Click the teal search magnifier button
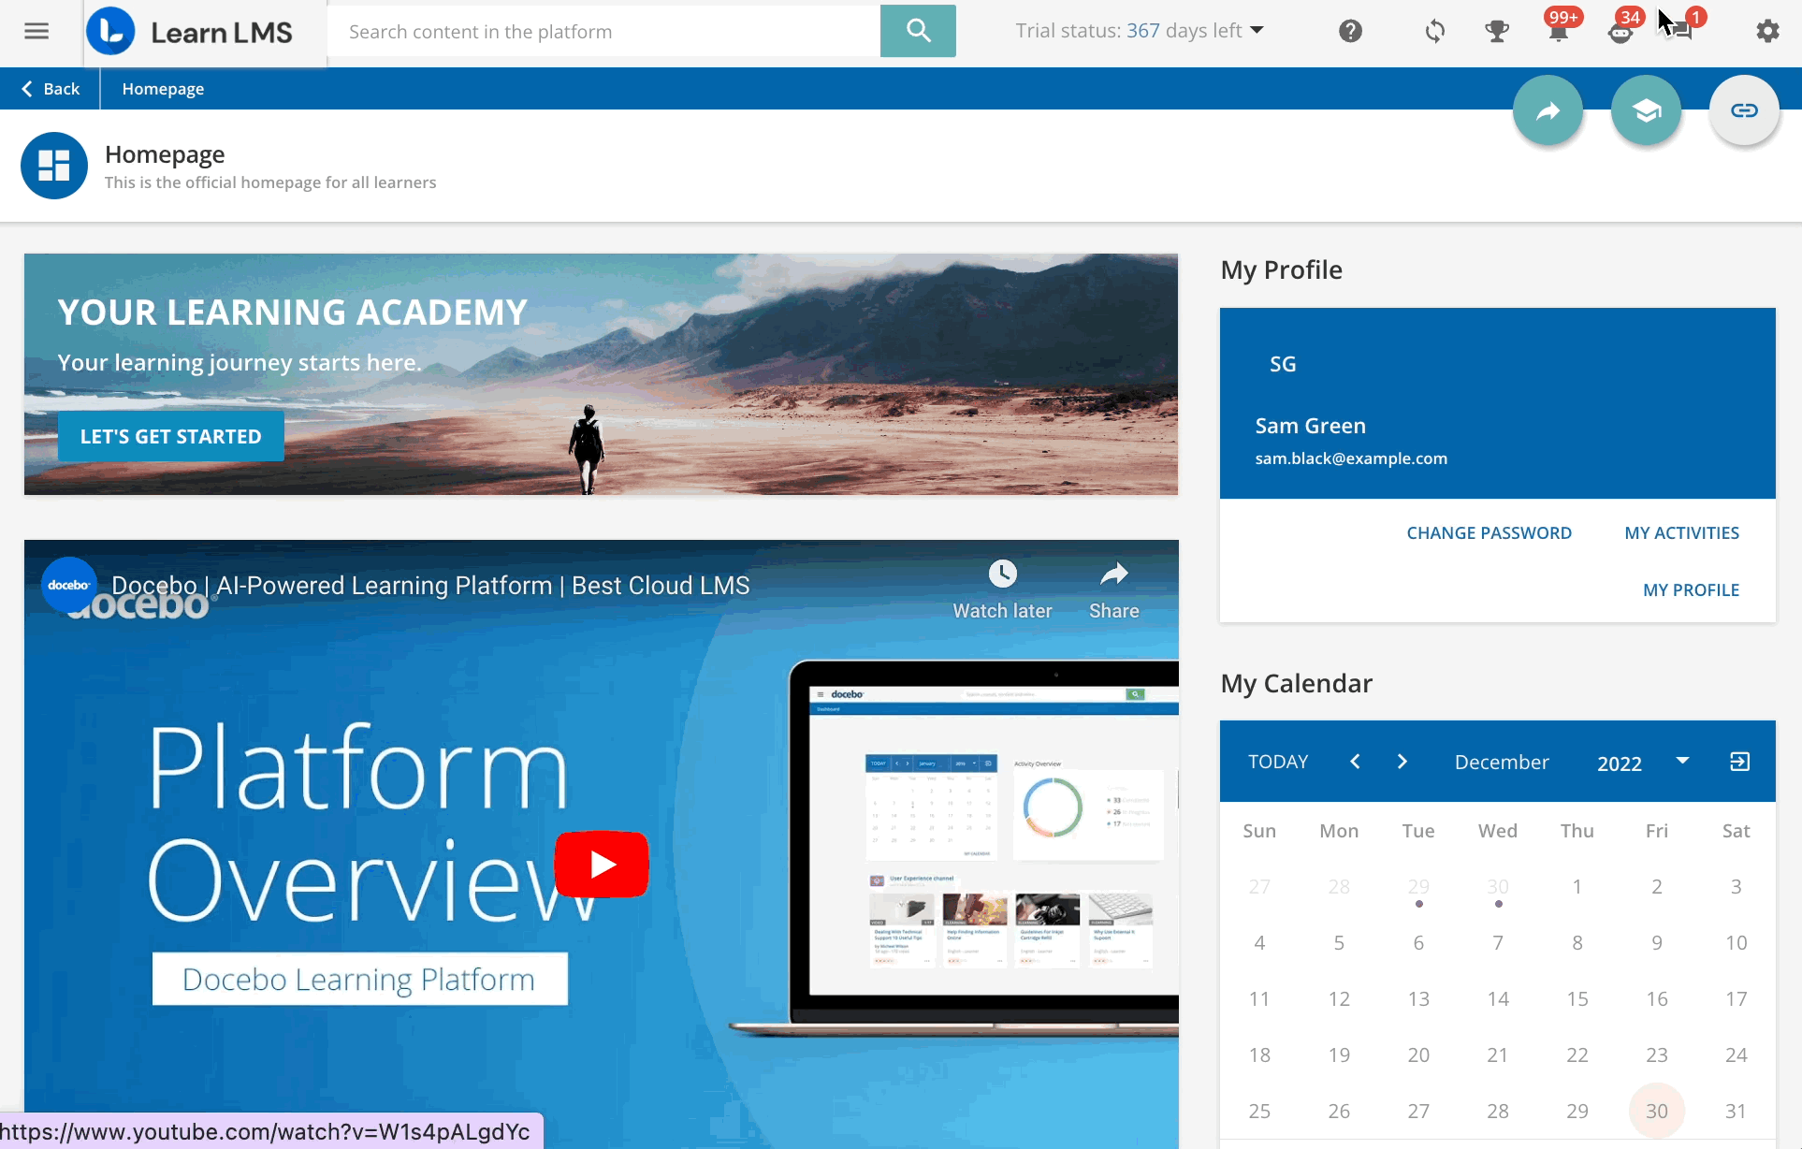Viewport: 1802px width, 1149px height. coord(918,31)
